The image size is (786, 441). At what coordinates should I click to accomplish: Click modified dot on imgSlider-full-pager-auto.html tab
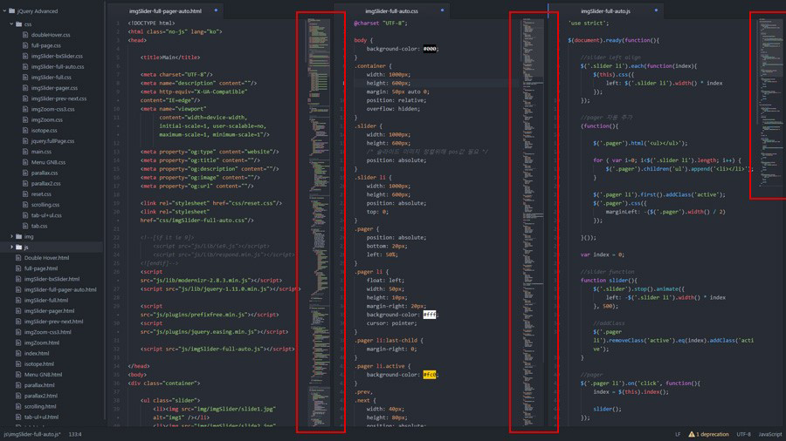click(x=216, y=10)
